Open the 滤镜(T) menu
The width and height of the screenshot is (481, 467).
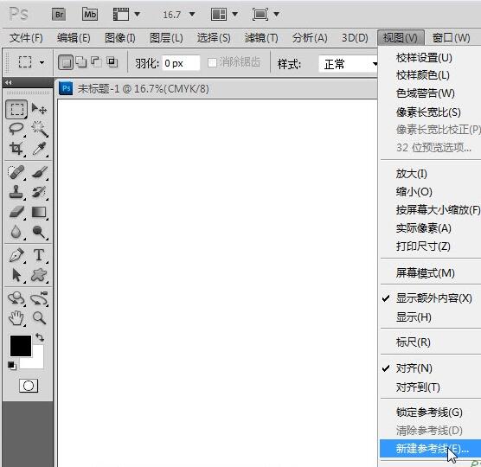[x=261, y=38]
